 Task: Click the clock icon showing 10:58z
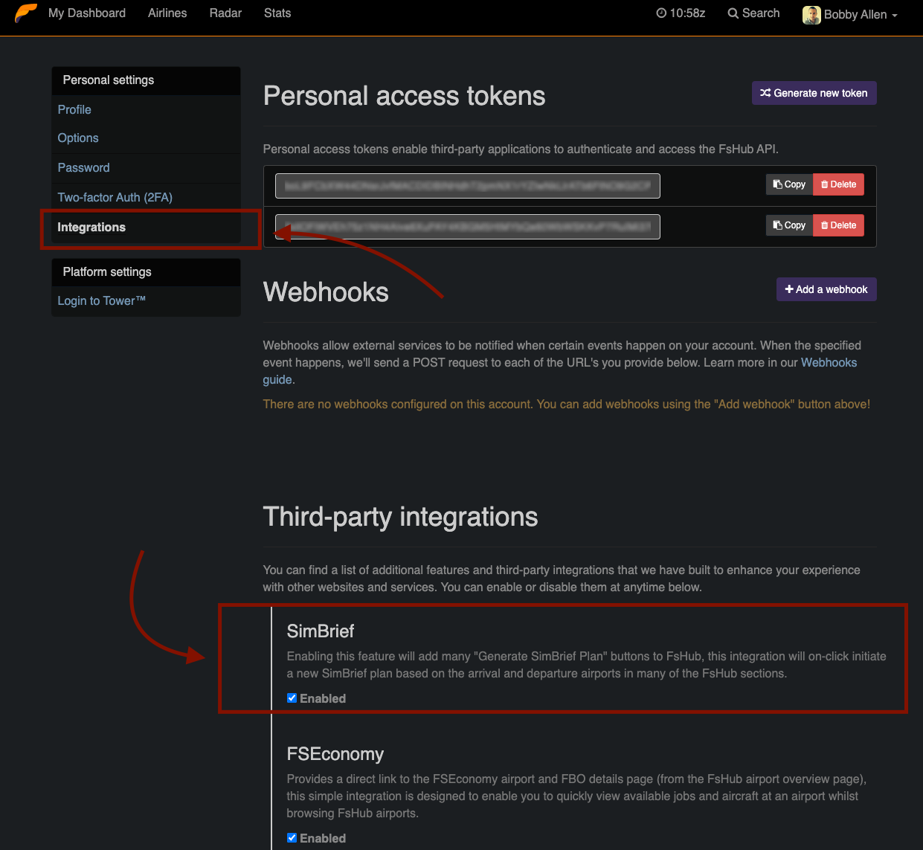660,12
